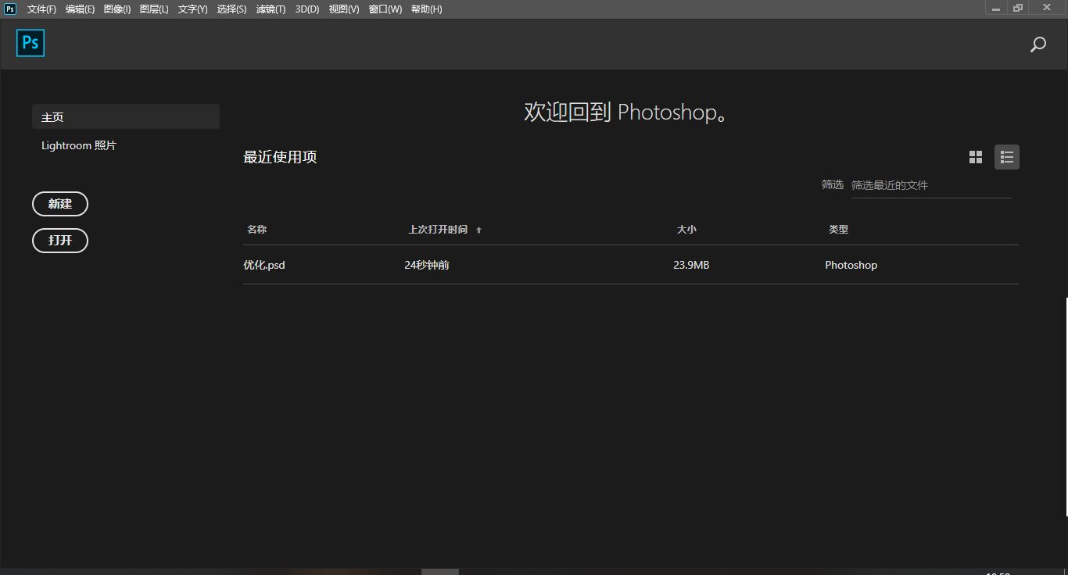
Task: Open the 图像(I) menu
Action: pos(117,9)
